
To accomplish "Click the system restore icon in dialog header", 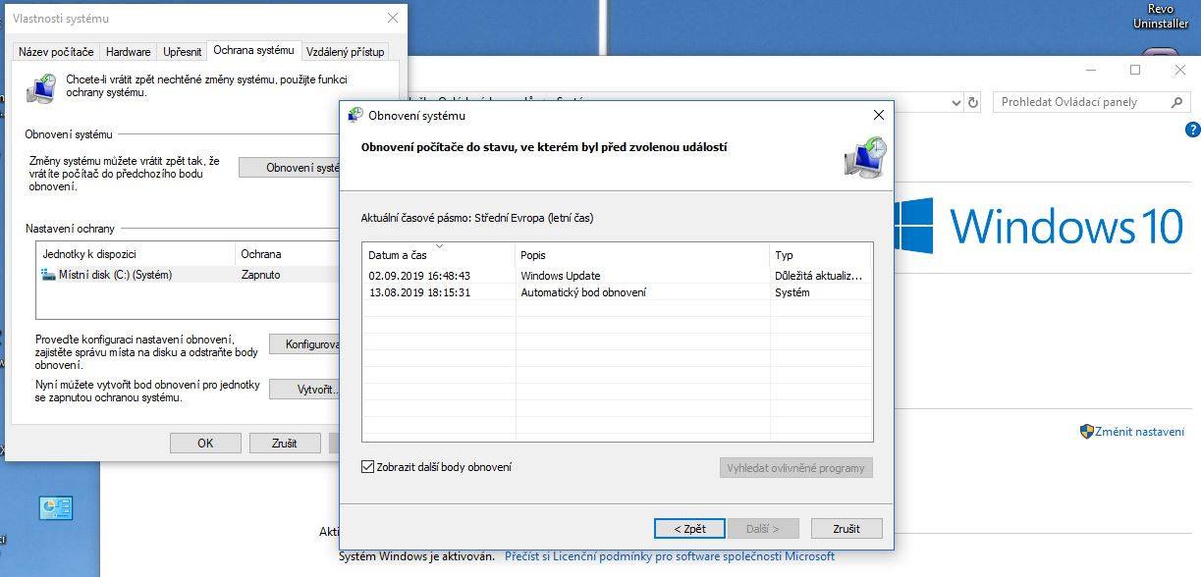I will (864, 156).
